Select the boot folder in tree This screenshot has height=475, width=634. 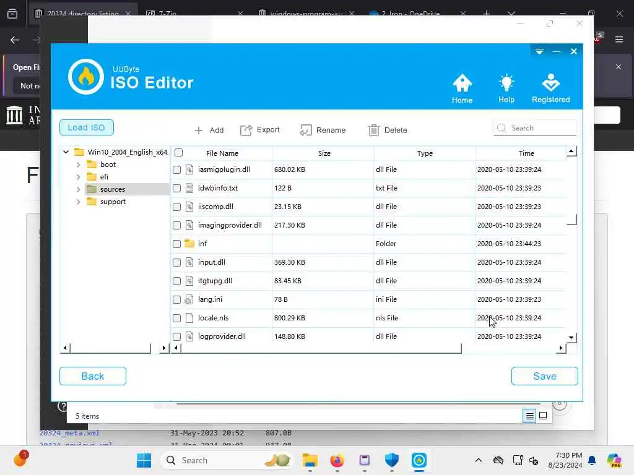[x=108, y=165]
